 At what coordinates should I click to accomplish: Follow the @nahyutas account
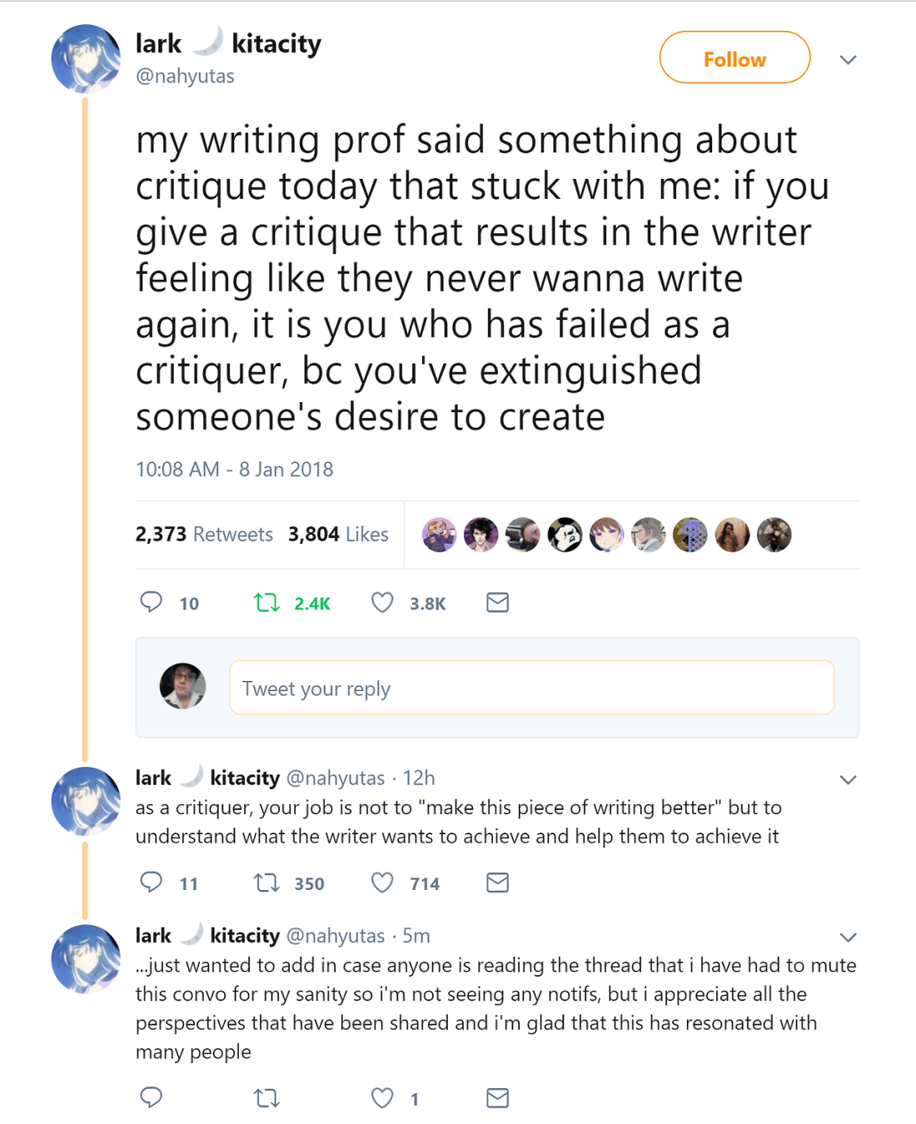734,58
